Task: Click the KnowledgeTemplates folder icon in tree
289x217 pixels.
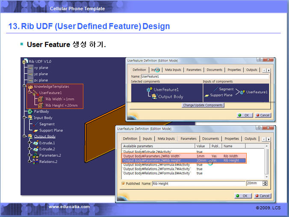Action: tap(30, 87)
